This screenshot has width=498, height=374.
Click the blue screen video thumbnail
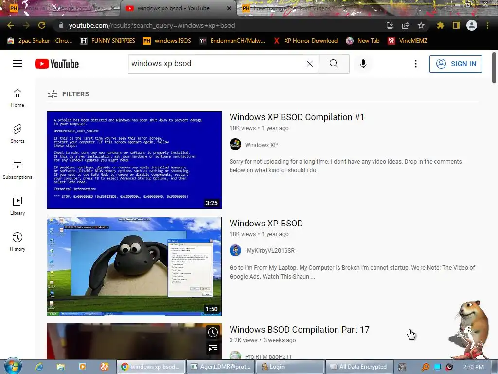click(134, 160)
